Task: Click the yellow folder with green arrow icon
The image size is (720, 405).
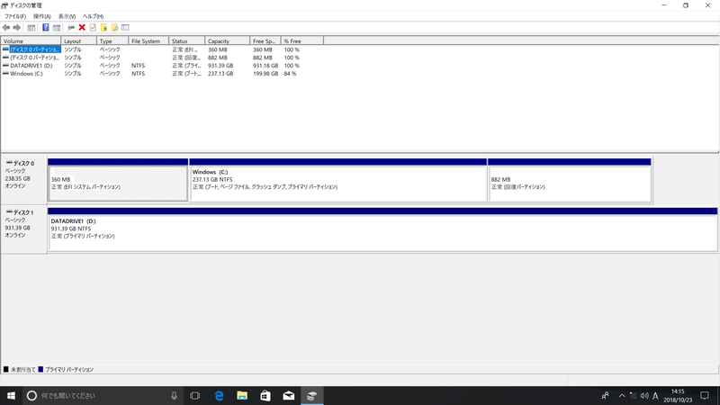Action: coord(103,28)
